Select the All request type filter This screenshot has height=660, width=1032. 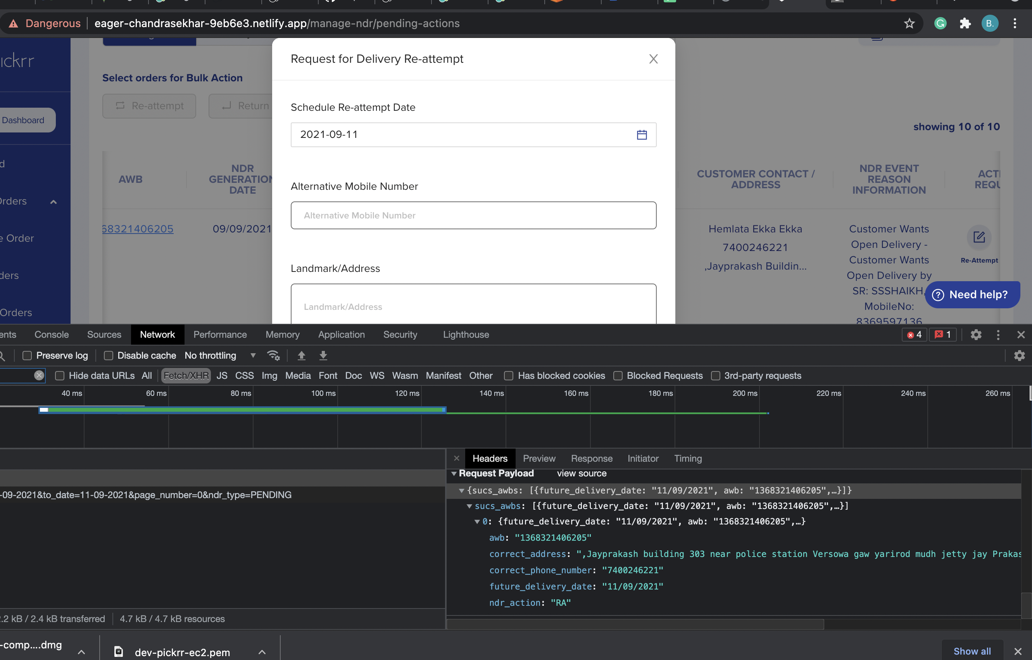point(147,375)
